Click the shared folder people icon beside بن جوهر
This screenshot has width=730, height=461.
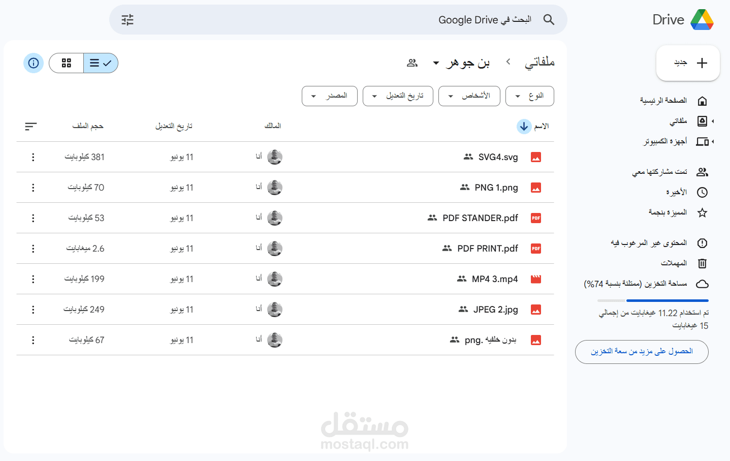[x=412, y=63]
